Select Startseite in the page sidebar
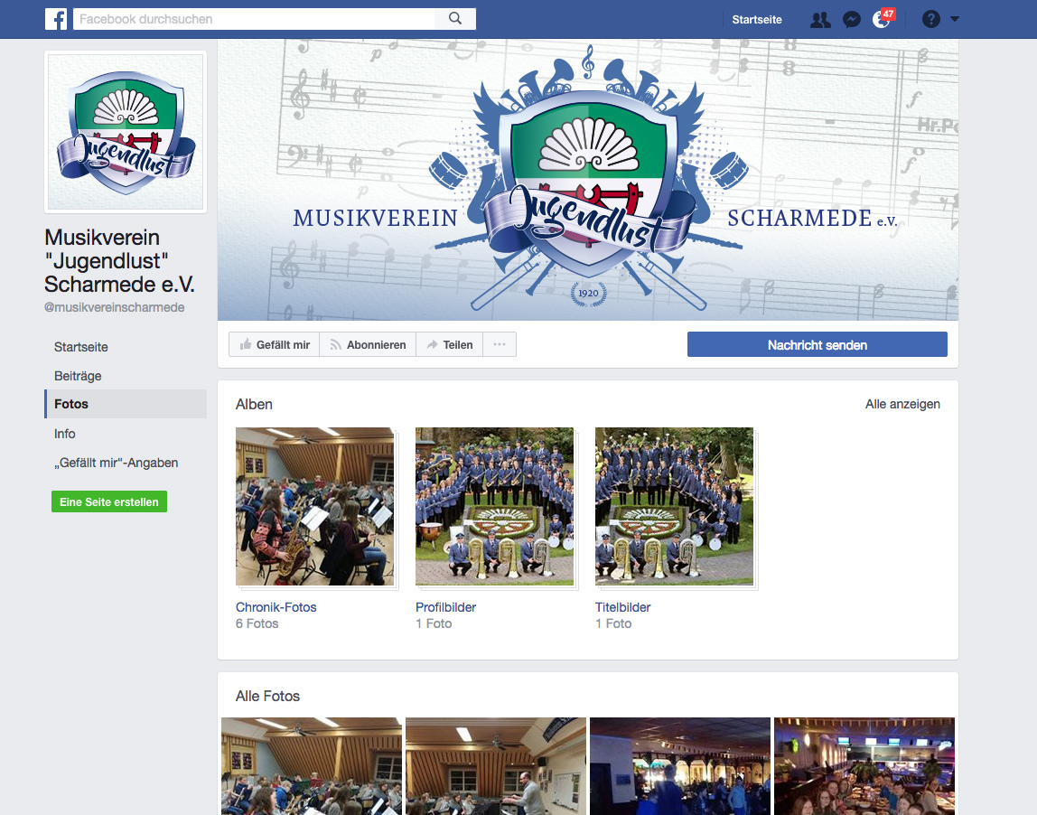Screen dimensions: 1037x815 pos(80,347)
